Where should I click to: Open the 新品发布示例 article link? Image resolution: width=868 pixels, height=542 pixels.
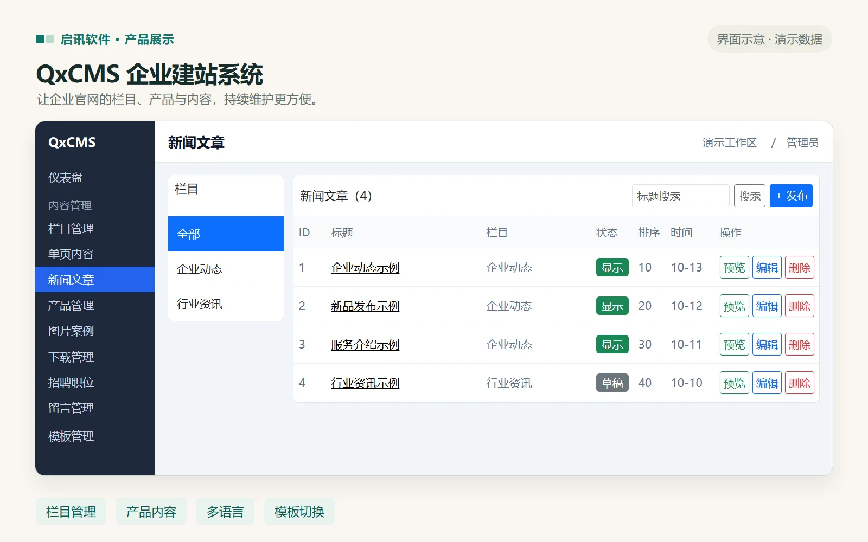(365, 306)
